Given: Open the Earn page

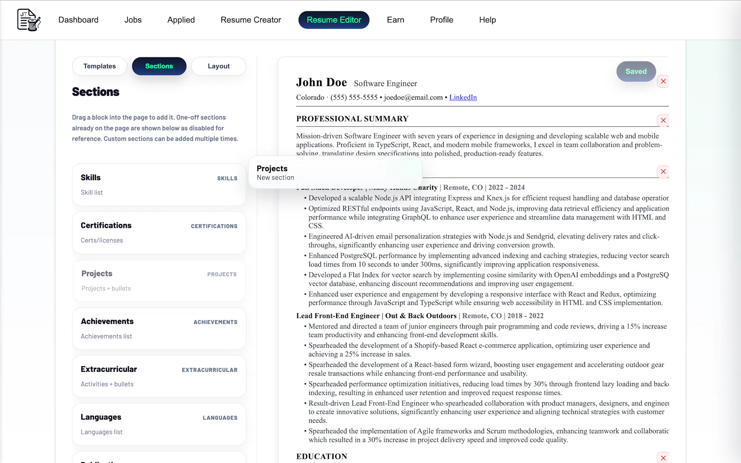Looking at the screenshot, I should (x=396, y=20).
